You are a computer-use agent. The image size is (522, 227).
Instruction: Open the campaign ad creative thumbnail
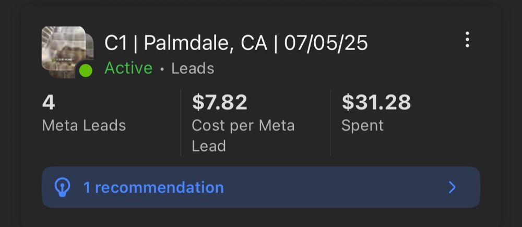63,48
